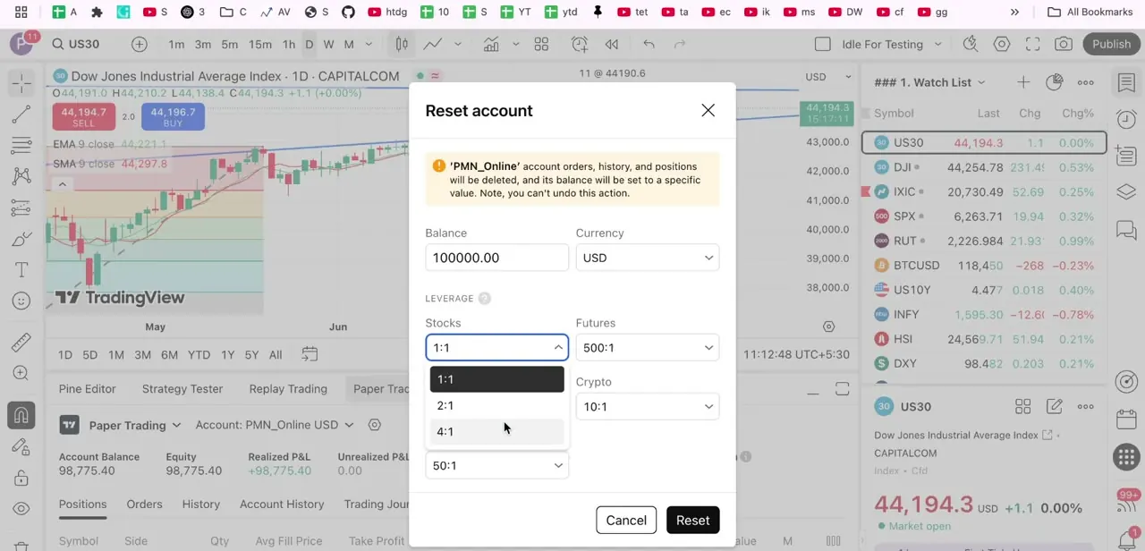Open the US30 symbol search

point(76,44)
